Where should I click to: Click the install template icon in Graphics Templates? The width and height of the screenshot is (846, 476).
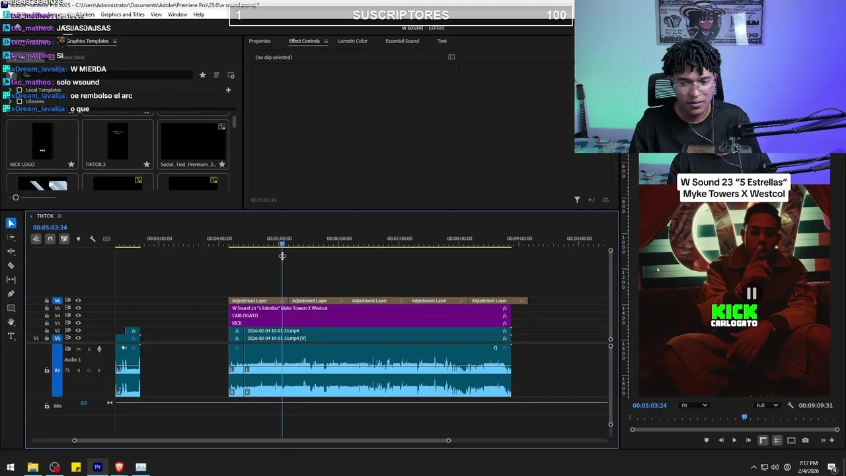(x=231, y=75)
